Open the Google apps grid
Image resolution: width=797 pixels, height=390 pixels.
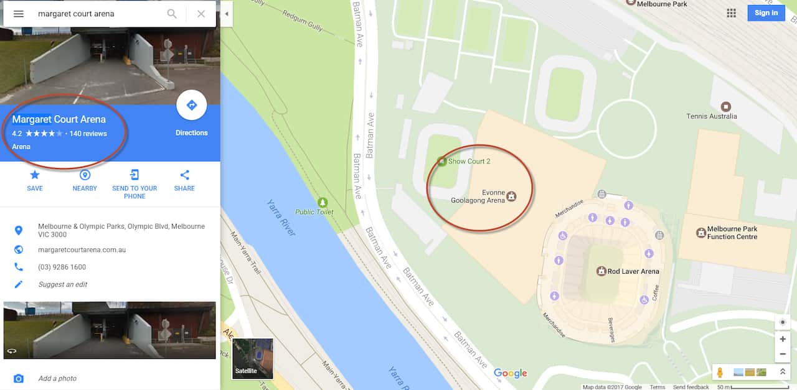click(x=732, y=13)
